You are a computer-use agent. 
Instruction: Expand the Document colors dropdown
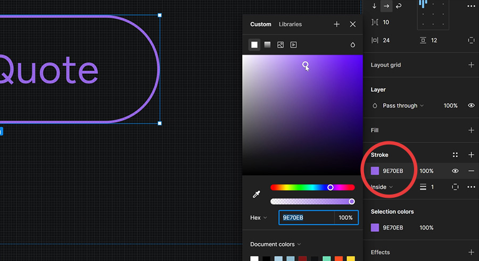click(x=276, y=244)
